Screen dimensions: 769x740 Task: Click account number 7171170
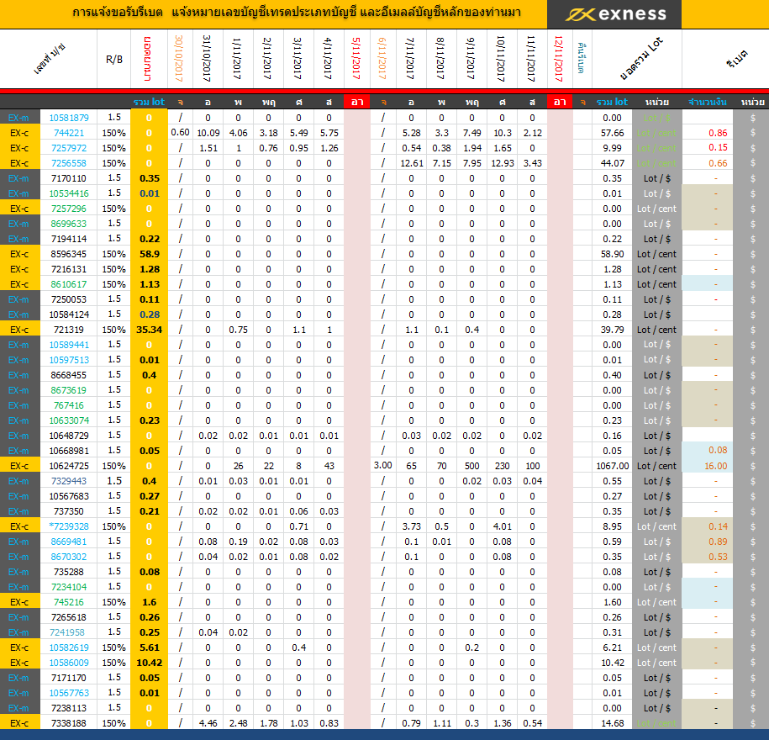click(69, 678)
